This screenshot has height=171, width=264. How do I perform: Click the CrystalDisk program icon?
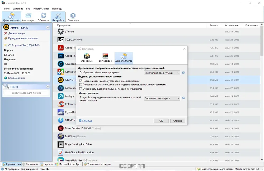coord(61,112)
